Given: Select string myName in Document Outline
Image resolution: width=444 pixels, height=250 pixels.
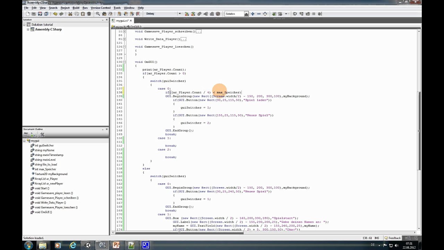Looking at the screenshot, I should [x=44, y=150].
